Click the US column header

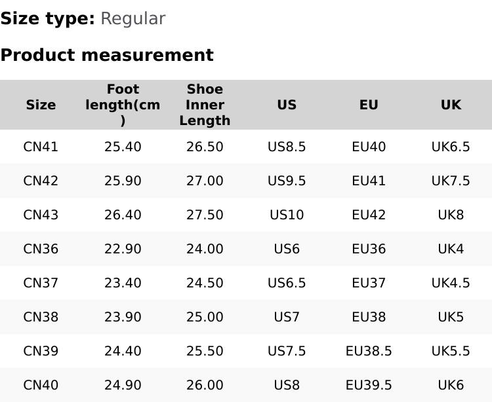pos(287,105)
